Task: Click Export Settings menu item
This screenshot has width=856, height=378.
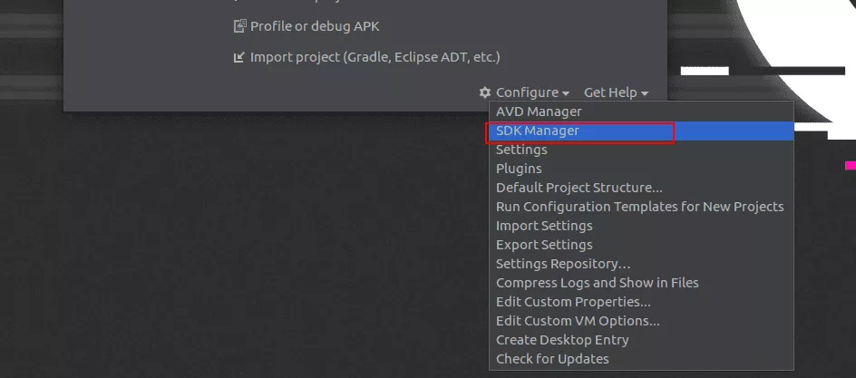Action: (544, 245)
